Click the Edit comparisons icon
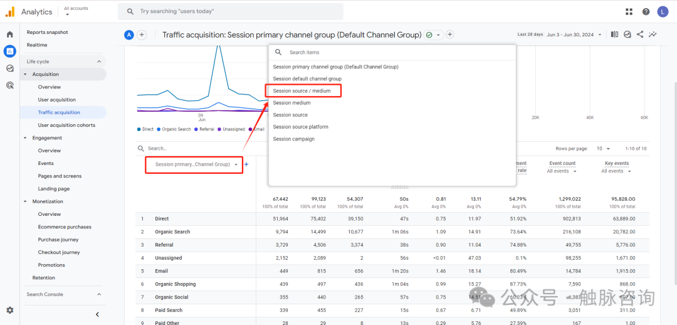This screenshot has width=677, height=325. click(614, 35)
